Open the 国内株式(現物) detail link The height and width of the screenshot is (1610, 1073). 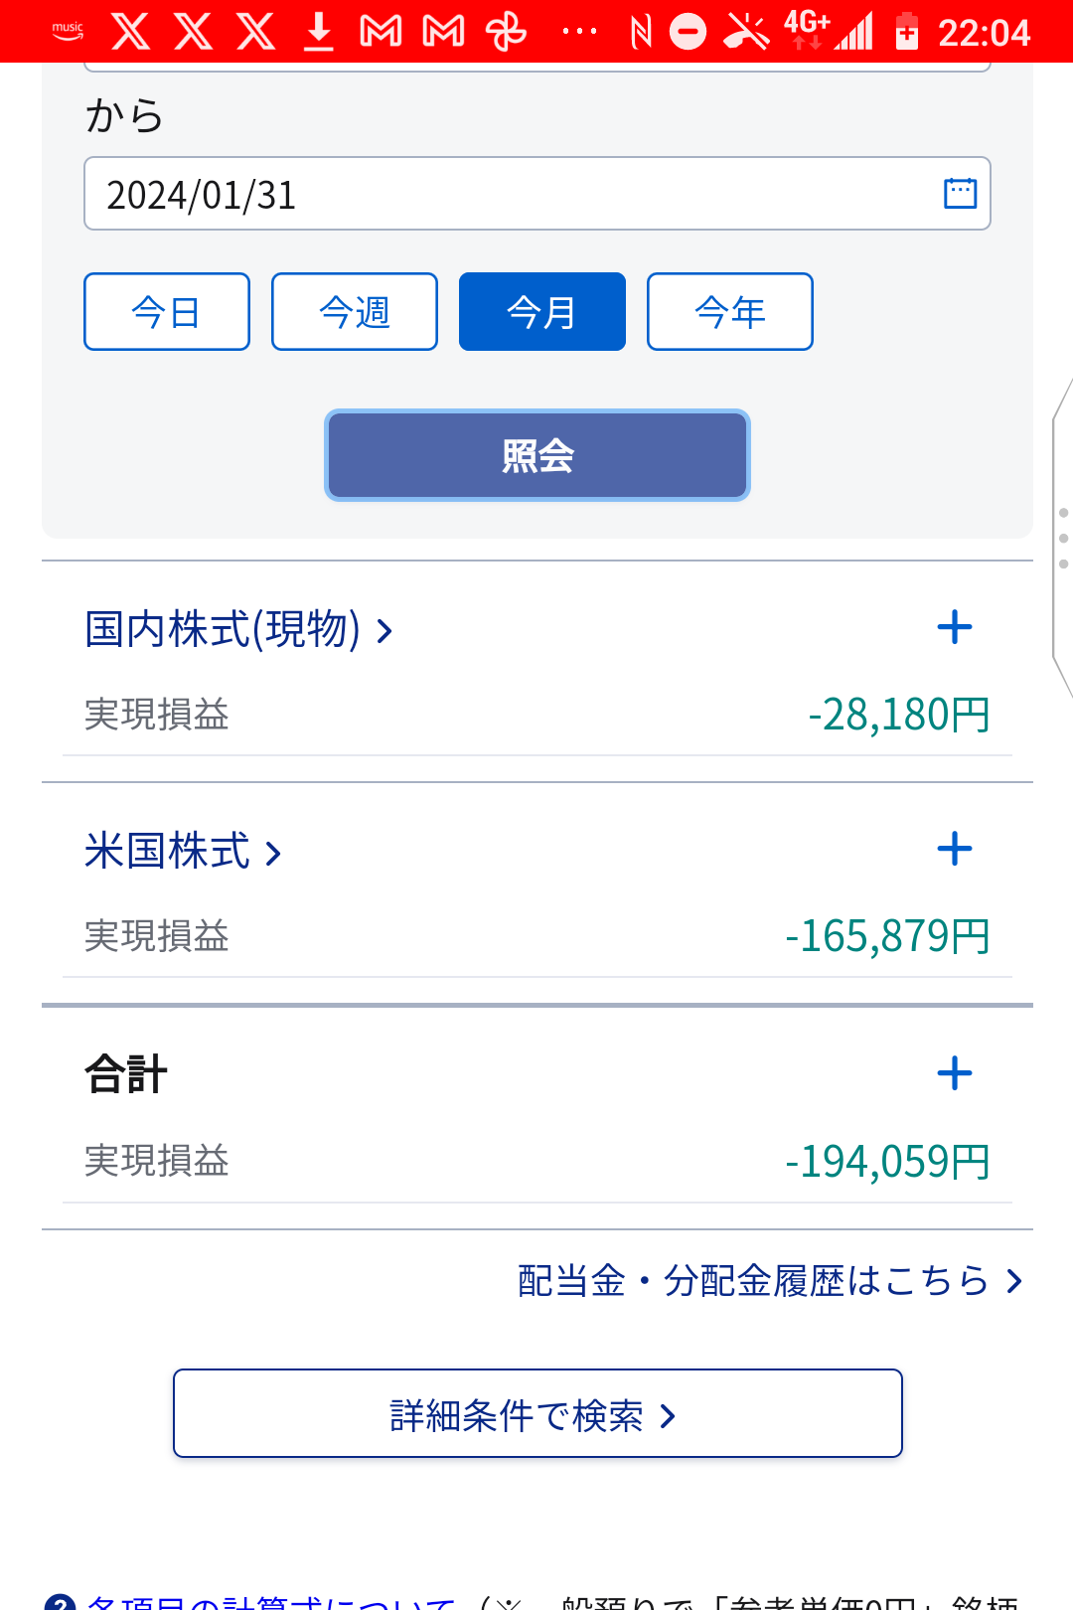(239, 629)
